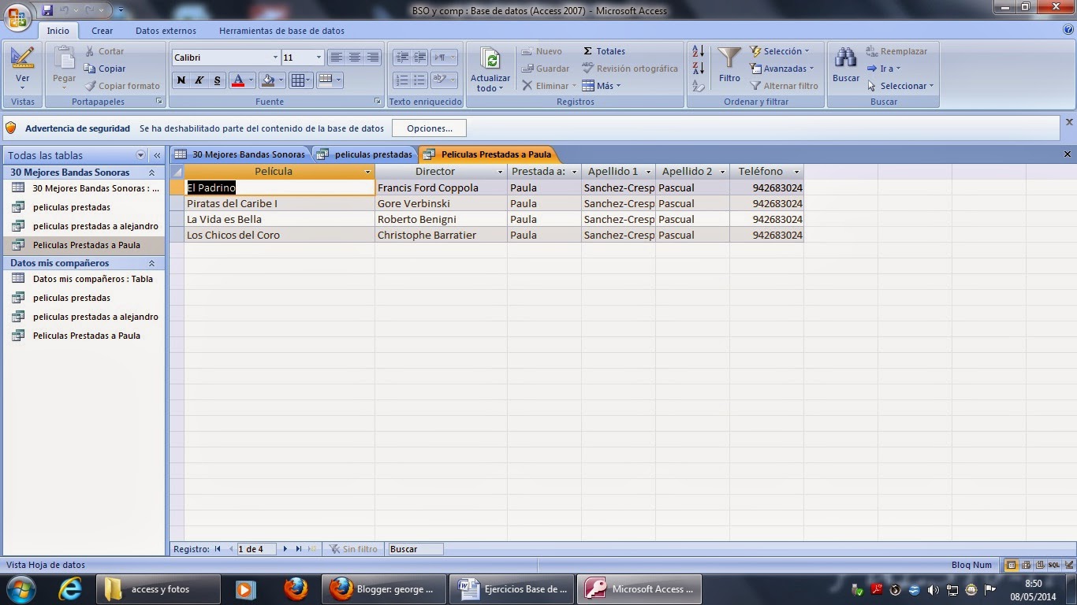Click the Copiar icon

click(x=91, y=69)
